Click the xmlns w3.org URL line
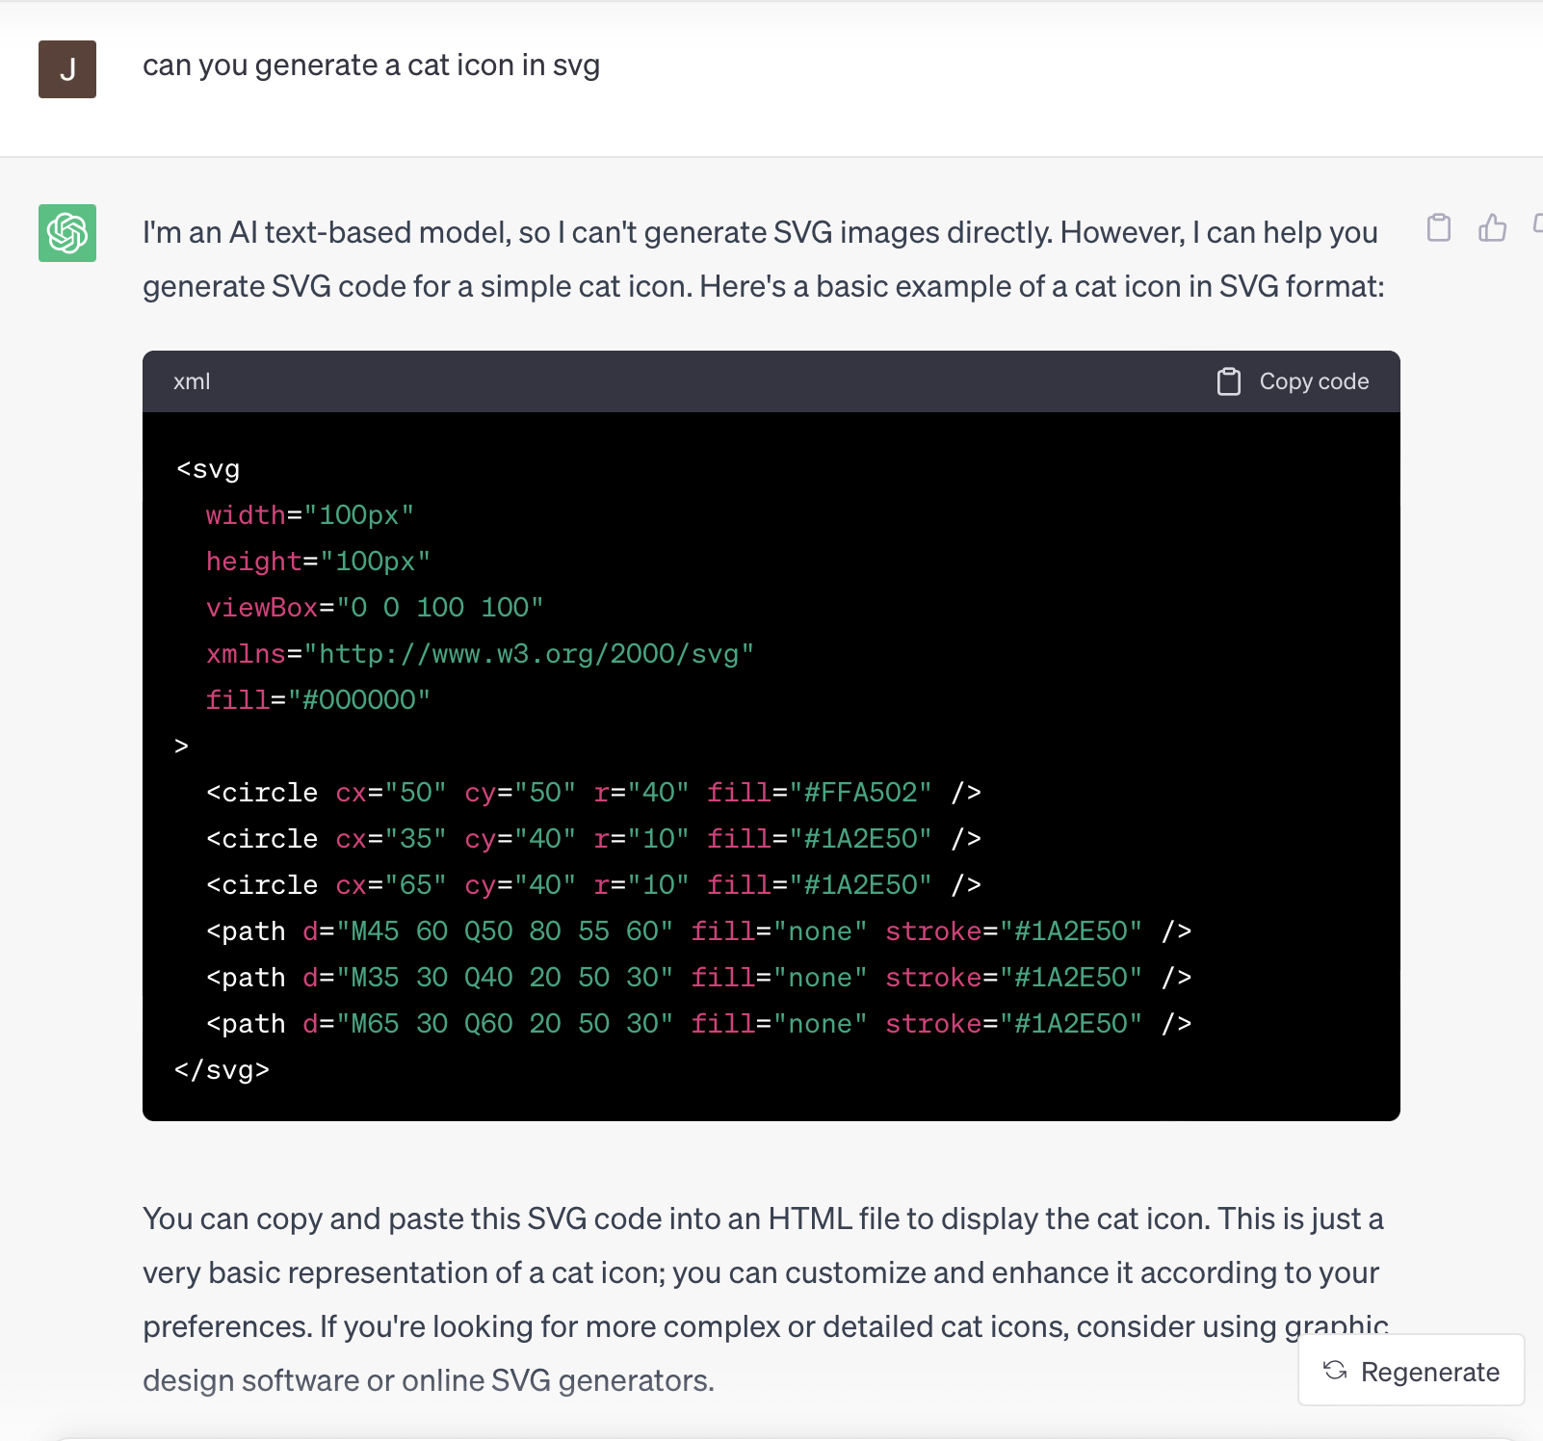 tap(480, 654)
